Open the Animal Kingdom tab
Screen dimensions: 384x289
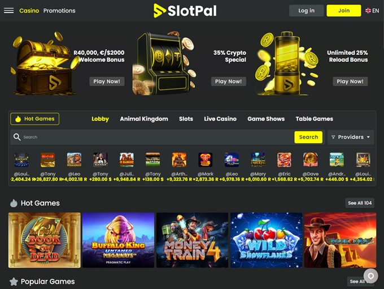tap(144, 119)
